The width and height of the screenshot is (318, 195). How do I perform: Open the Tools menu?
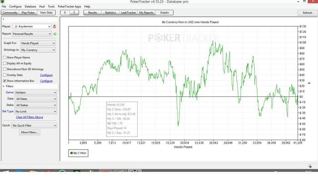[51, 6]
